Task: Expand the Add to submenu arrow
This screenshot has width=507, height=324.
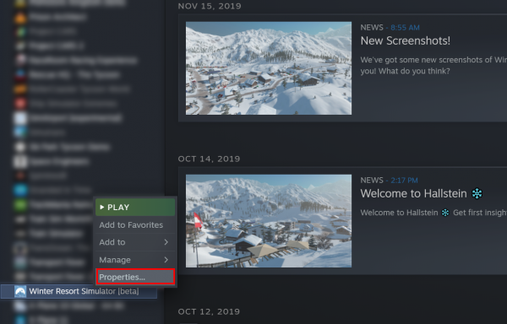Action: 166,242
